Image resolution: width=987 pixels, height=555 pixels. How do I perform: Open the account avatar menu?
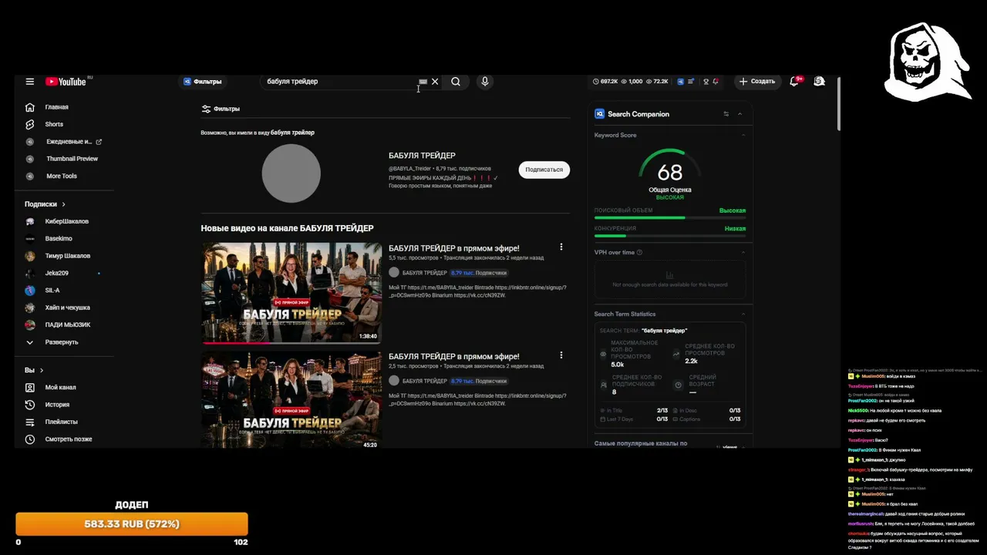click(819, 81)
